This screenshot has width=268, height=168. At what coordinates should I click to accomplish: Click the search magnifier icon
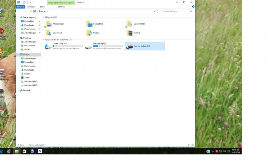click(x=191, y=11)
